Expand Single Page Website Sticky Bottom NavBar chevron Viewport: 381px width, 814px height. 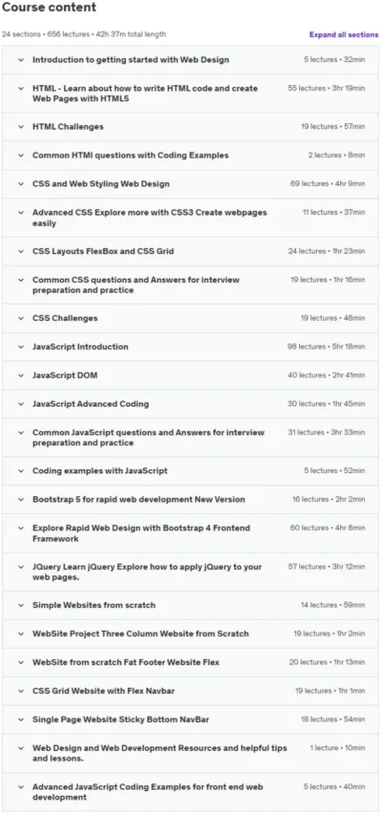21,720
